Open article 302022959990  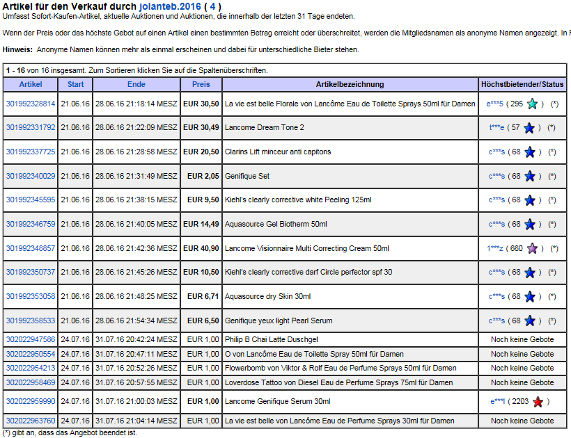[31, 402]
